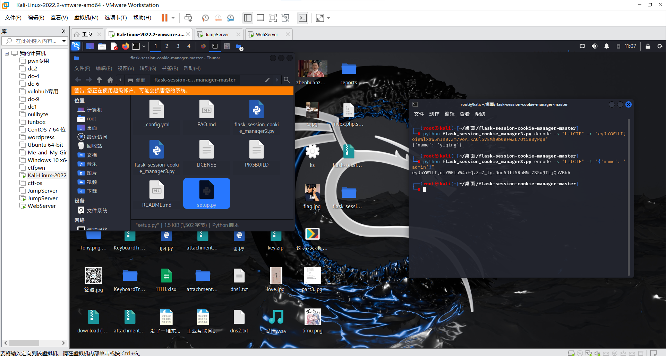Open VMware 虚拟机(M) menu
This screenshot has width=666, height=356.
pos(86,18)
